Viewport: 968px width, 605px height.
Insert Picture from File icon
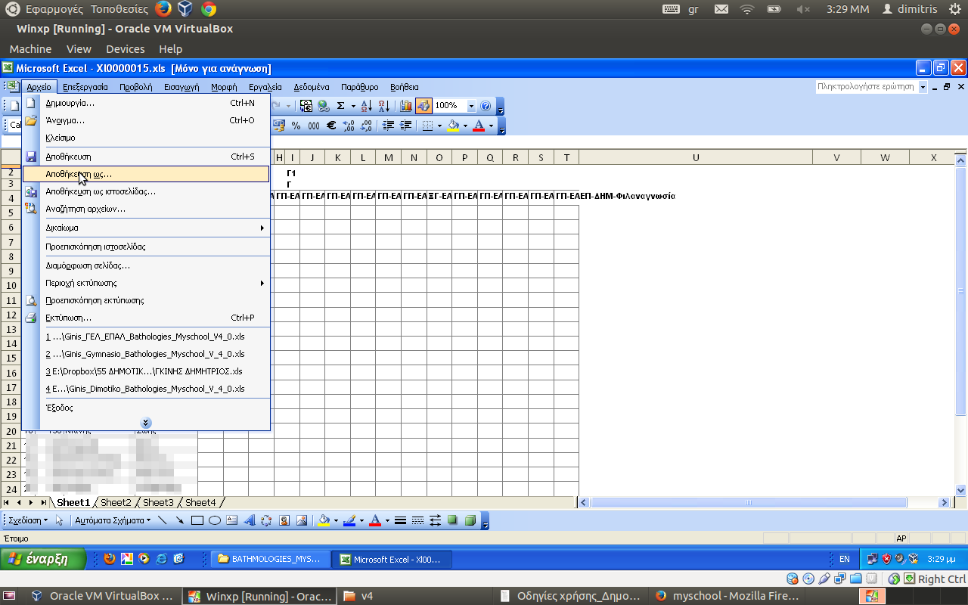coord(302,520)
